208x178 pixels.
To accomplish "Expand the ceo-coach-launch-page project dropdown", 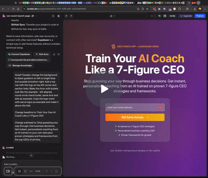I will click(x=36, y=16).
